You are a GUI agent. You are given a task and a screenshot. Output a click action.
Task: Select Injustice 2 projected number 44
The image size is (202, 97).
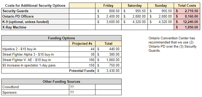click(x=82, y=49)
